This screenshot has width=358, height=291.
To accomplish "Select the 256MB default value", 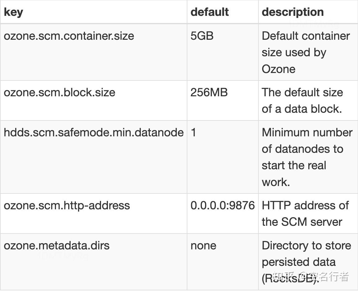I will point(209,93).
